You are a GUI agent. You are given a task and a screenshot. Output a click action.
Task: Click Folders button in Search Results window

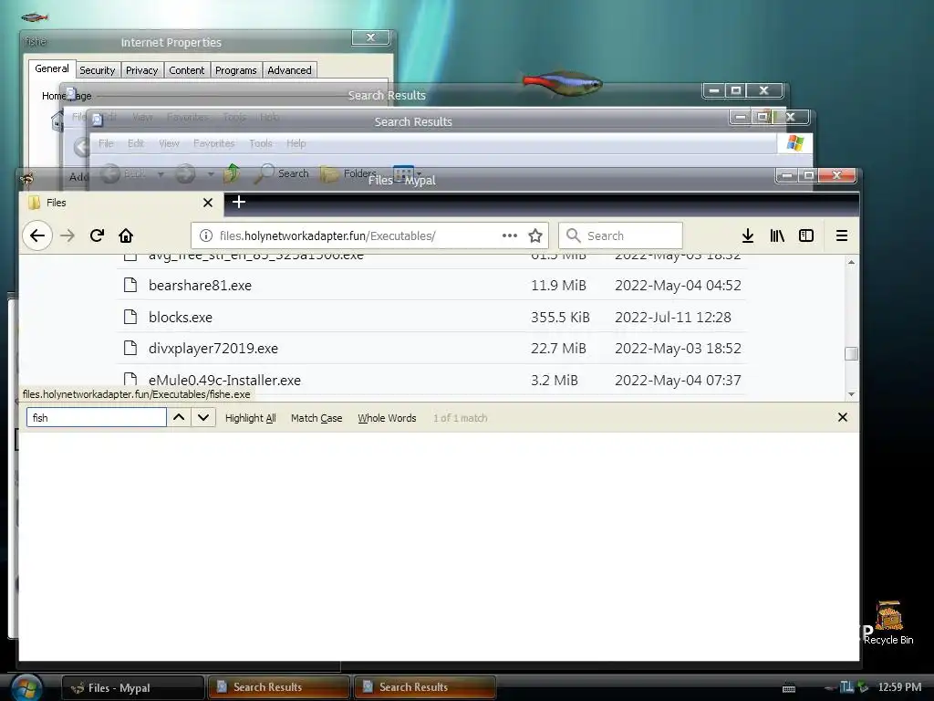348,173
